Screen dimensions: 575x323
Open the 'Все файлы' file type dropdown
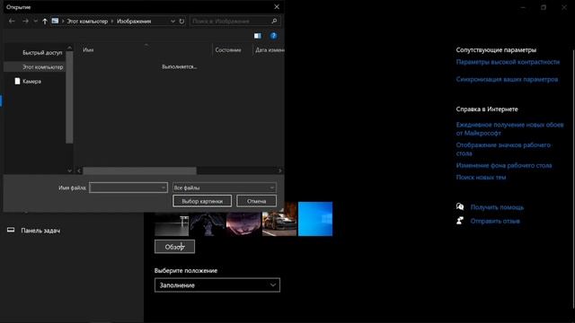[x=225, y=188]
